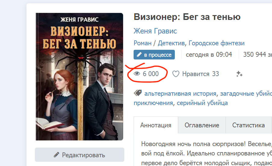Click the eye views counter icon

pos(137,74)
